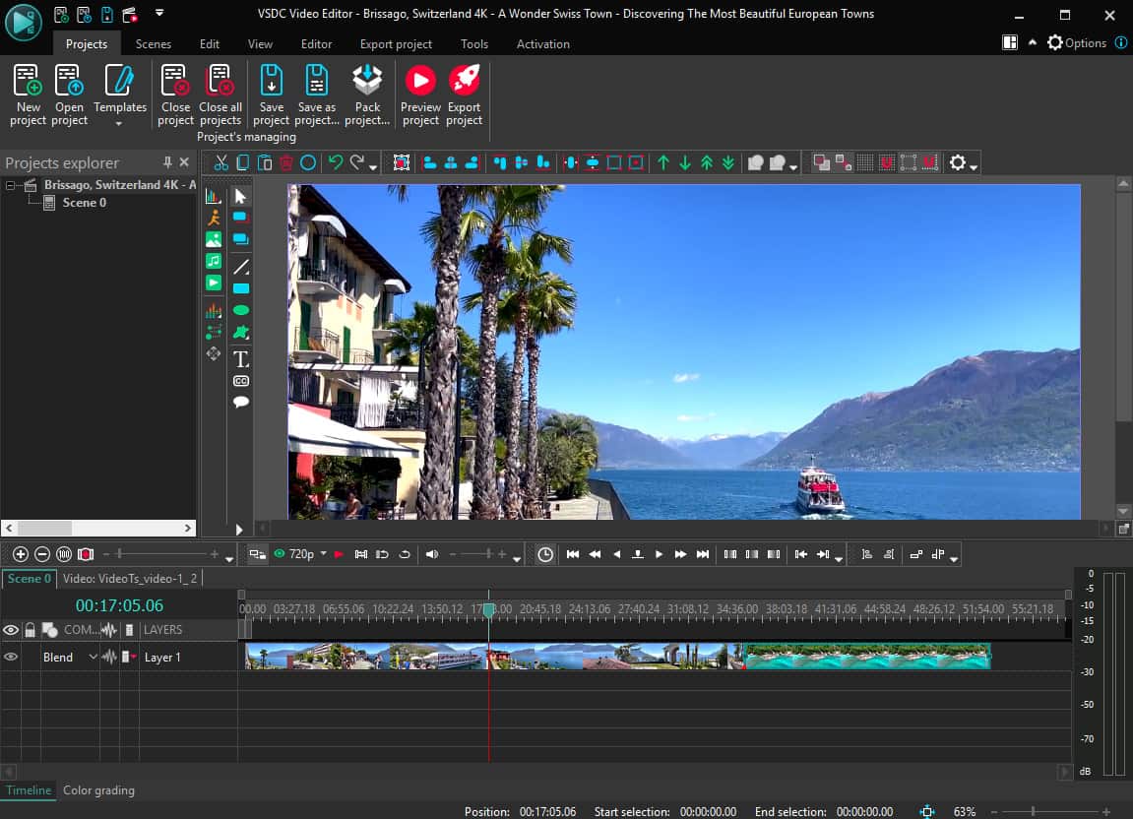Toggle visibility of all layers in header

(11, 630)
